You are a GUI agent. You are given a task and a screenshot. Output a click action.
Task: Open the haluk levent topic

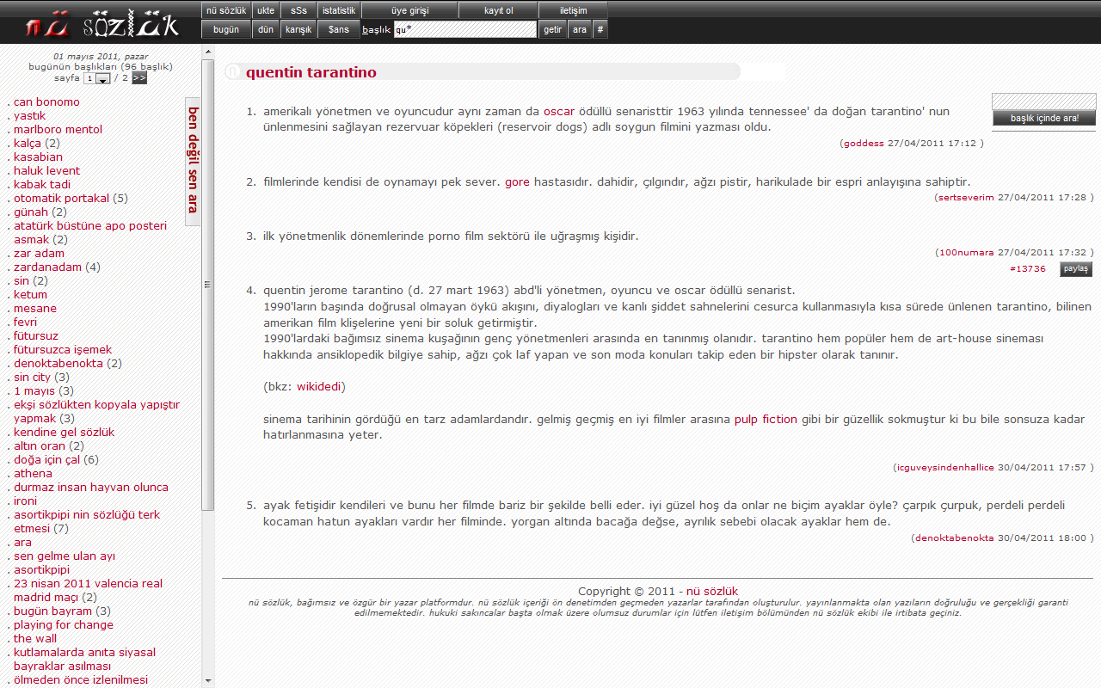(x=46, y=171)
